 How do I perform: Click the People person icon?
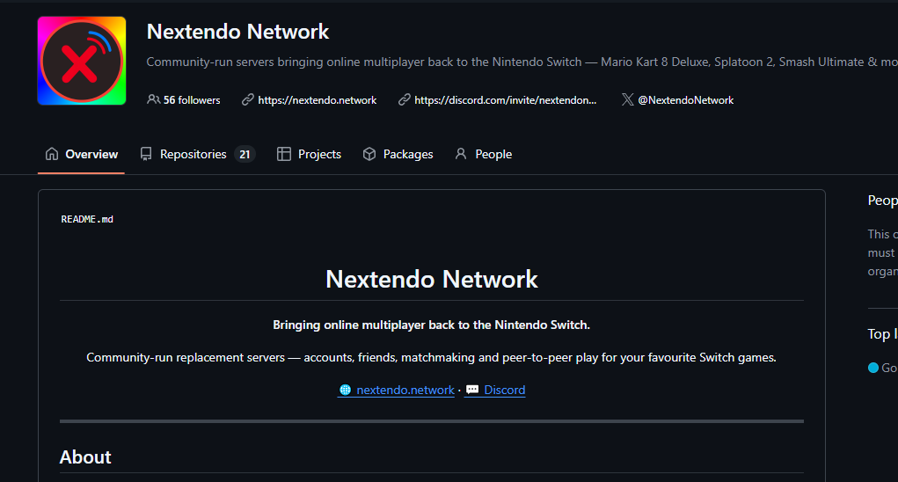(x=461, y=153)
